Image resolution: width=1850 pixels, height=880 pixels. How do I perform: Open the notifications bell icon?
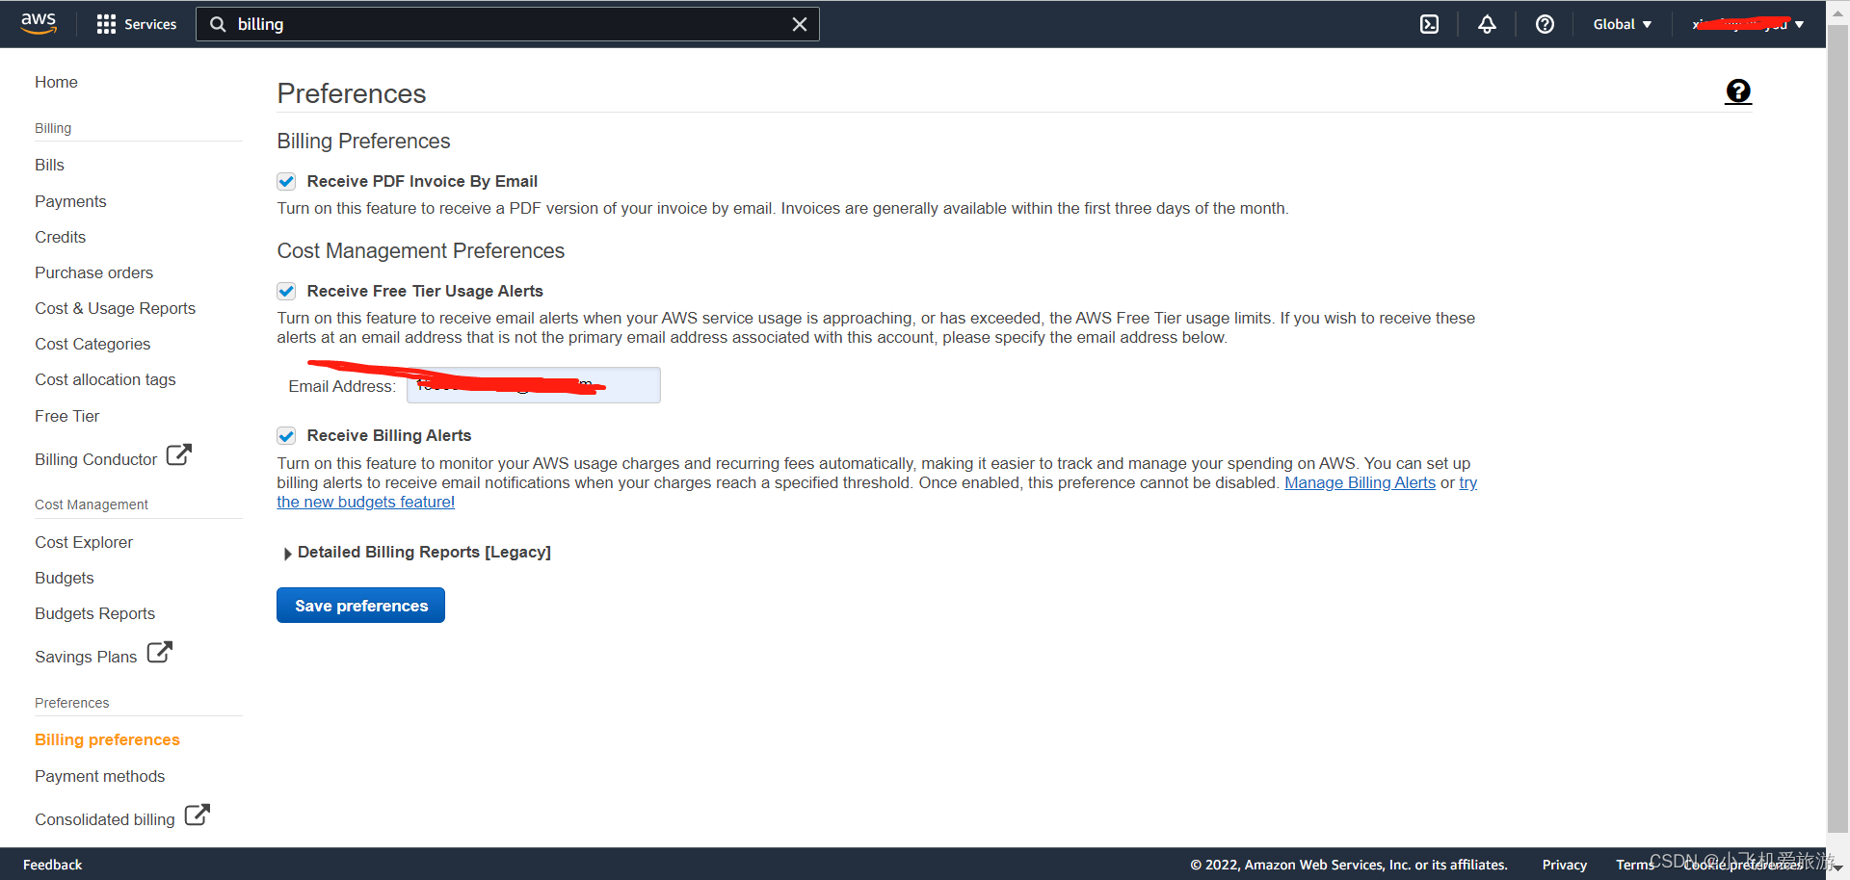1487,24
